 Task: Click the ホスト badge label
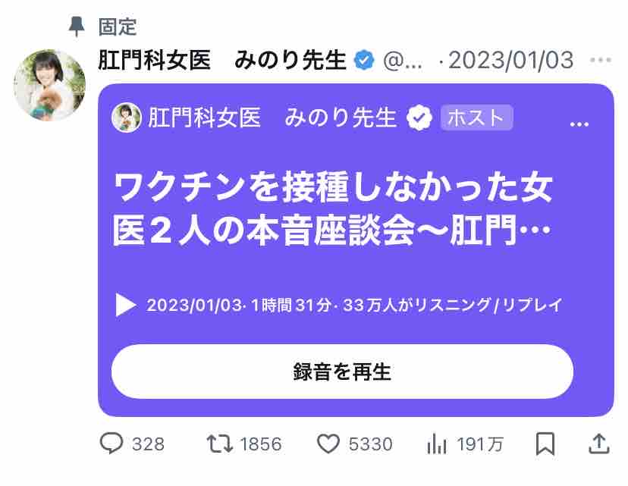pyautogui.click(x=476, y=118)
